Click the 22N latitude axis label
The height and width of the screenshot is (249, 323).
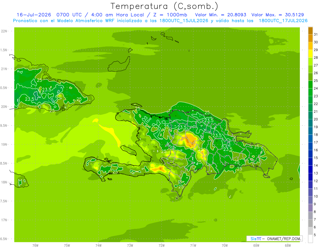pos(4,31)
